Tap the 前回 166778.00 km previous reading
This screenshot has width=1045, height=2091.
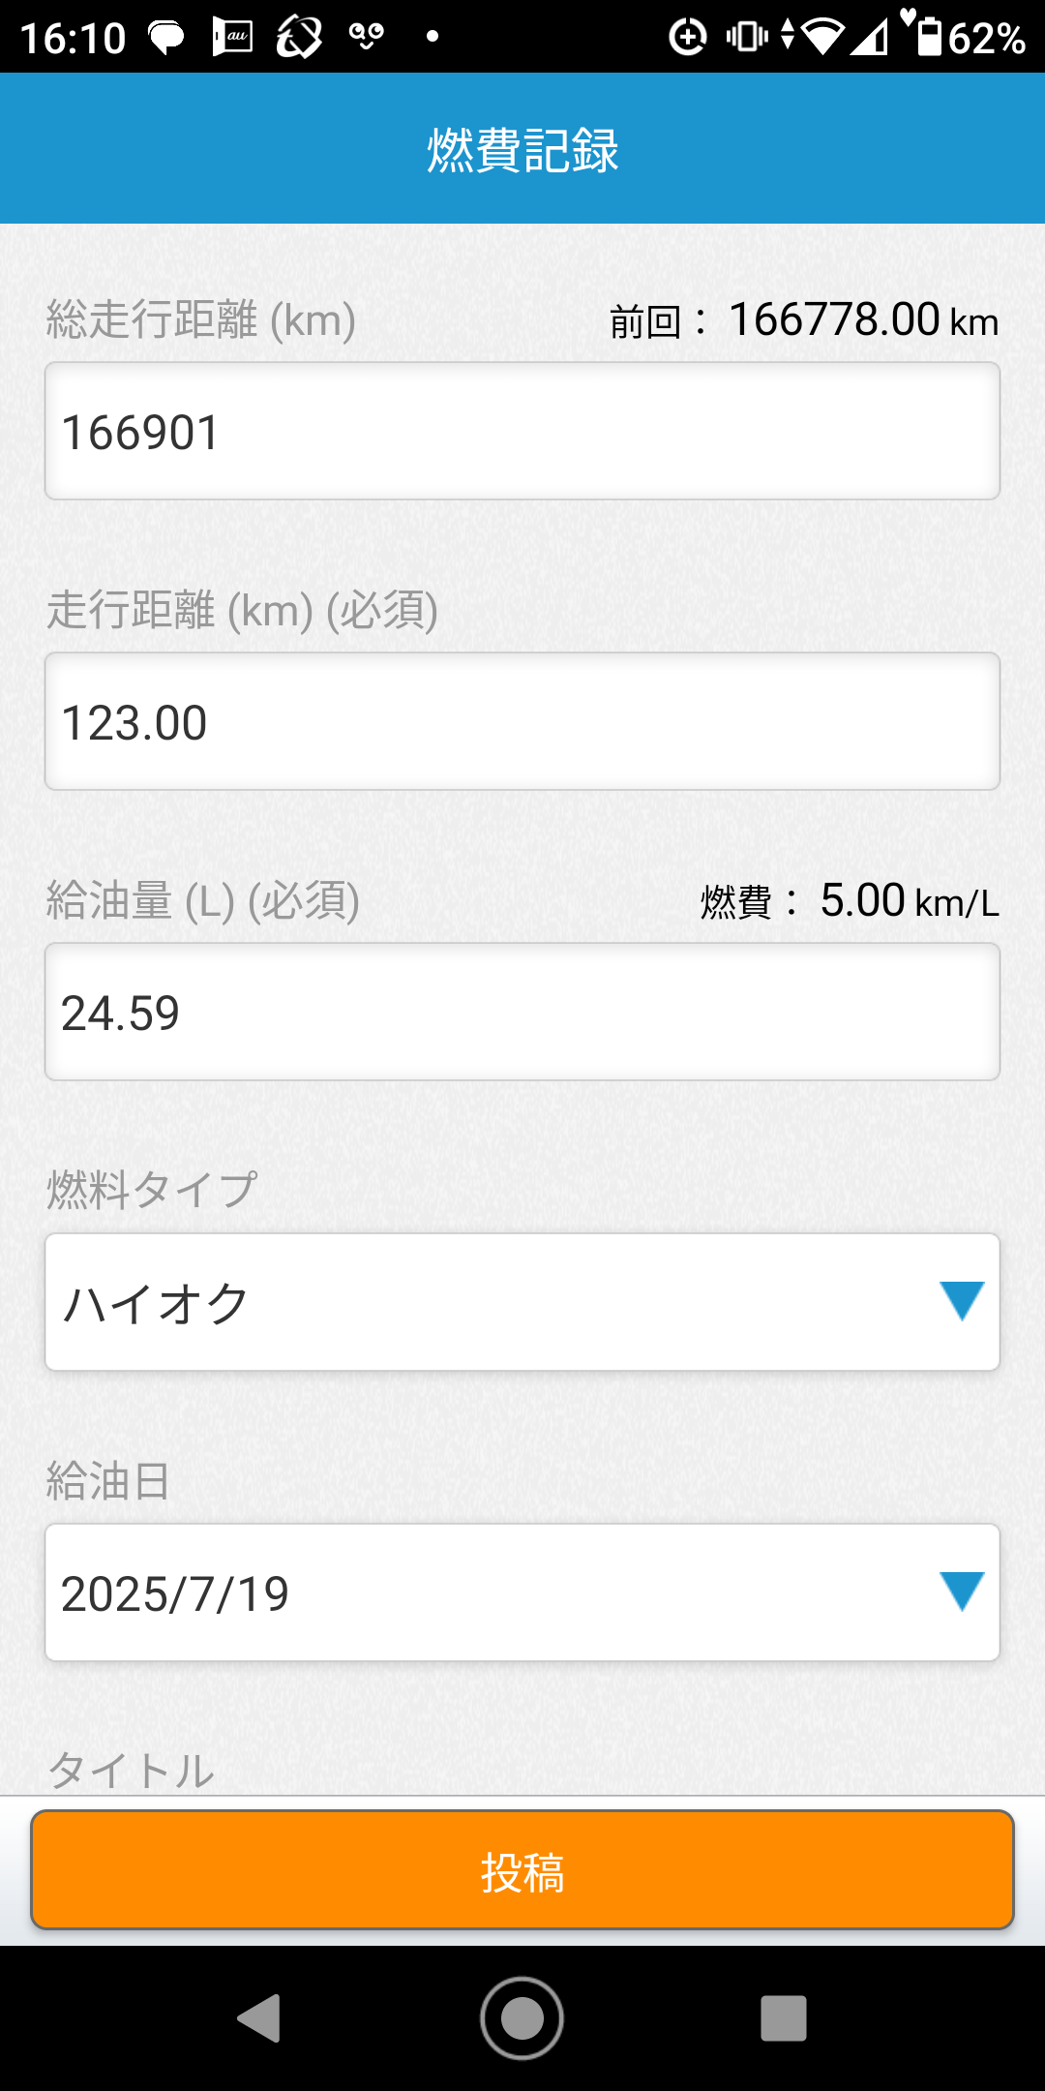point(803,320)
